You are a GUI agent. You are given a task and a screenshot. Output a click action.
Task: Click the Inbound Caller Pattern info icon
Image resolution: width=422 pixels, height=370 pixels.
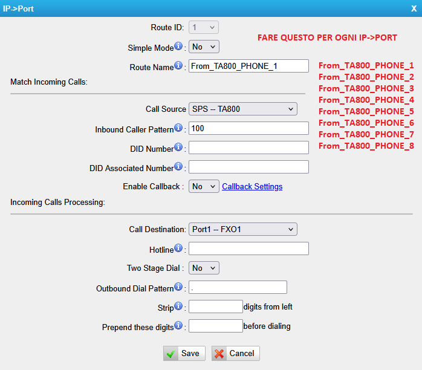179,128
